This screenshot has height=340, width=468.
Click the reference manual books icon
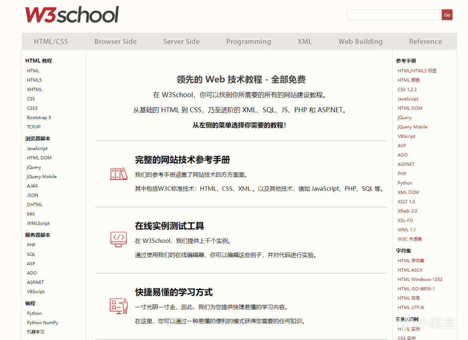tap(118, 174)
